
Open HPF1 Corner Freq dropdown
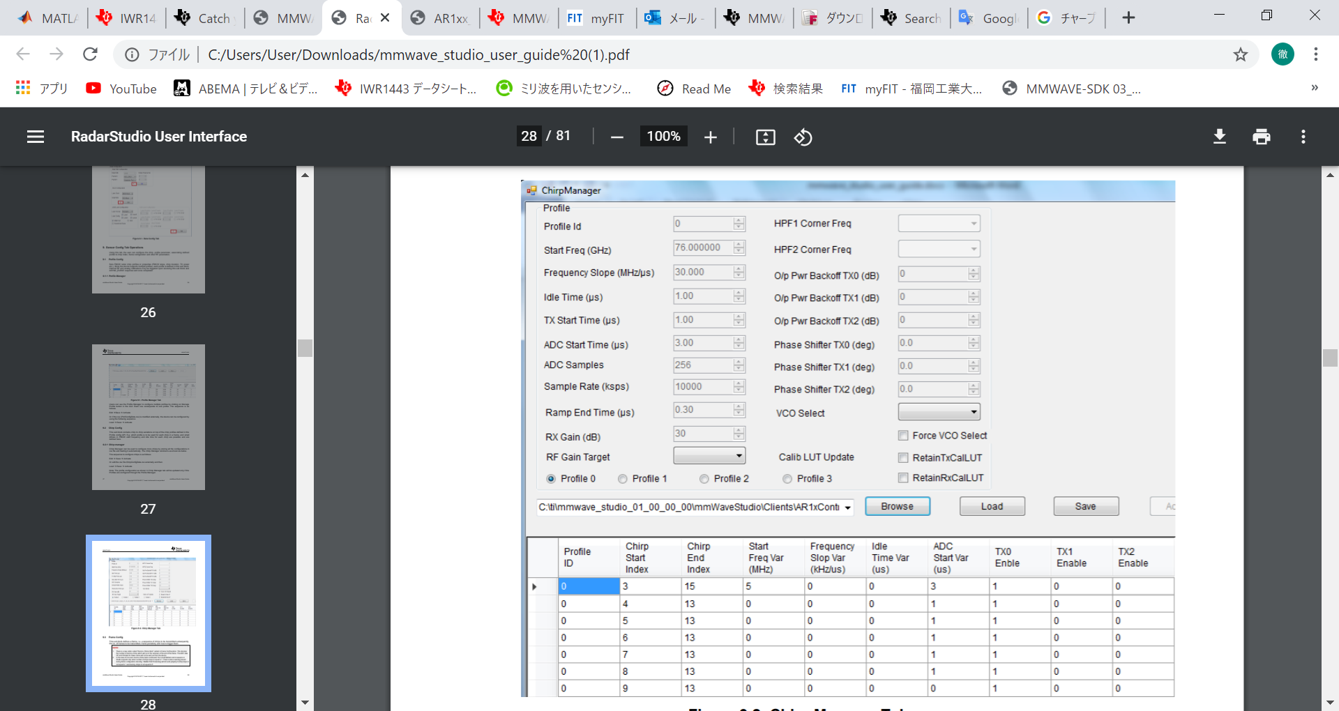coord(939,224)
